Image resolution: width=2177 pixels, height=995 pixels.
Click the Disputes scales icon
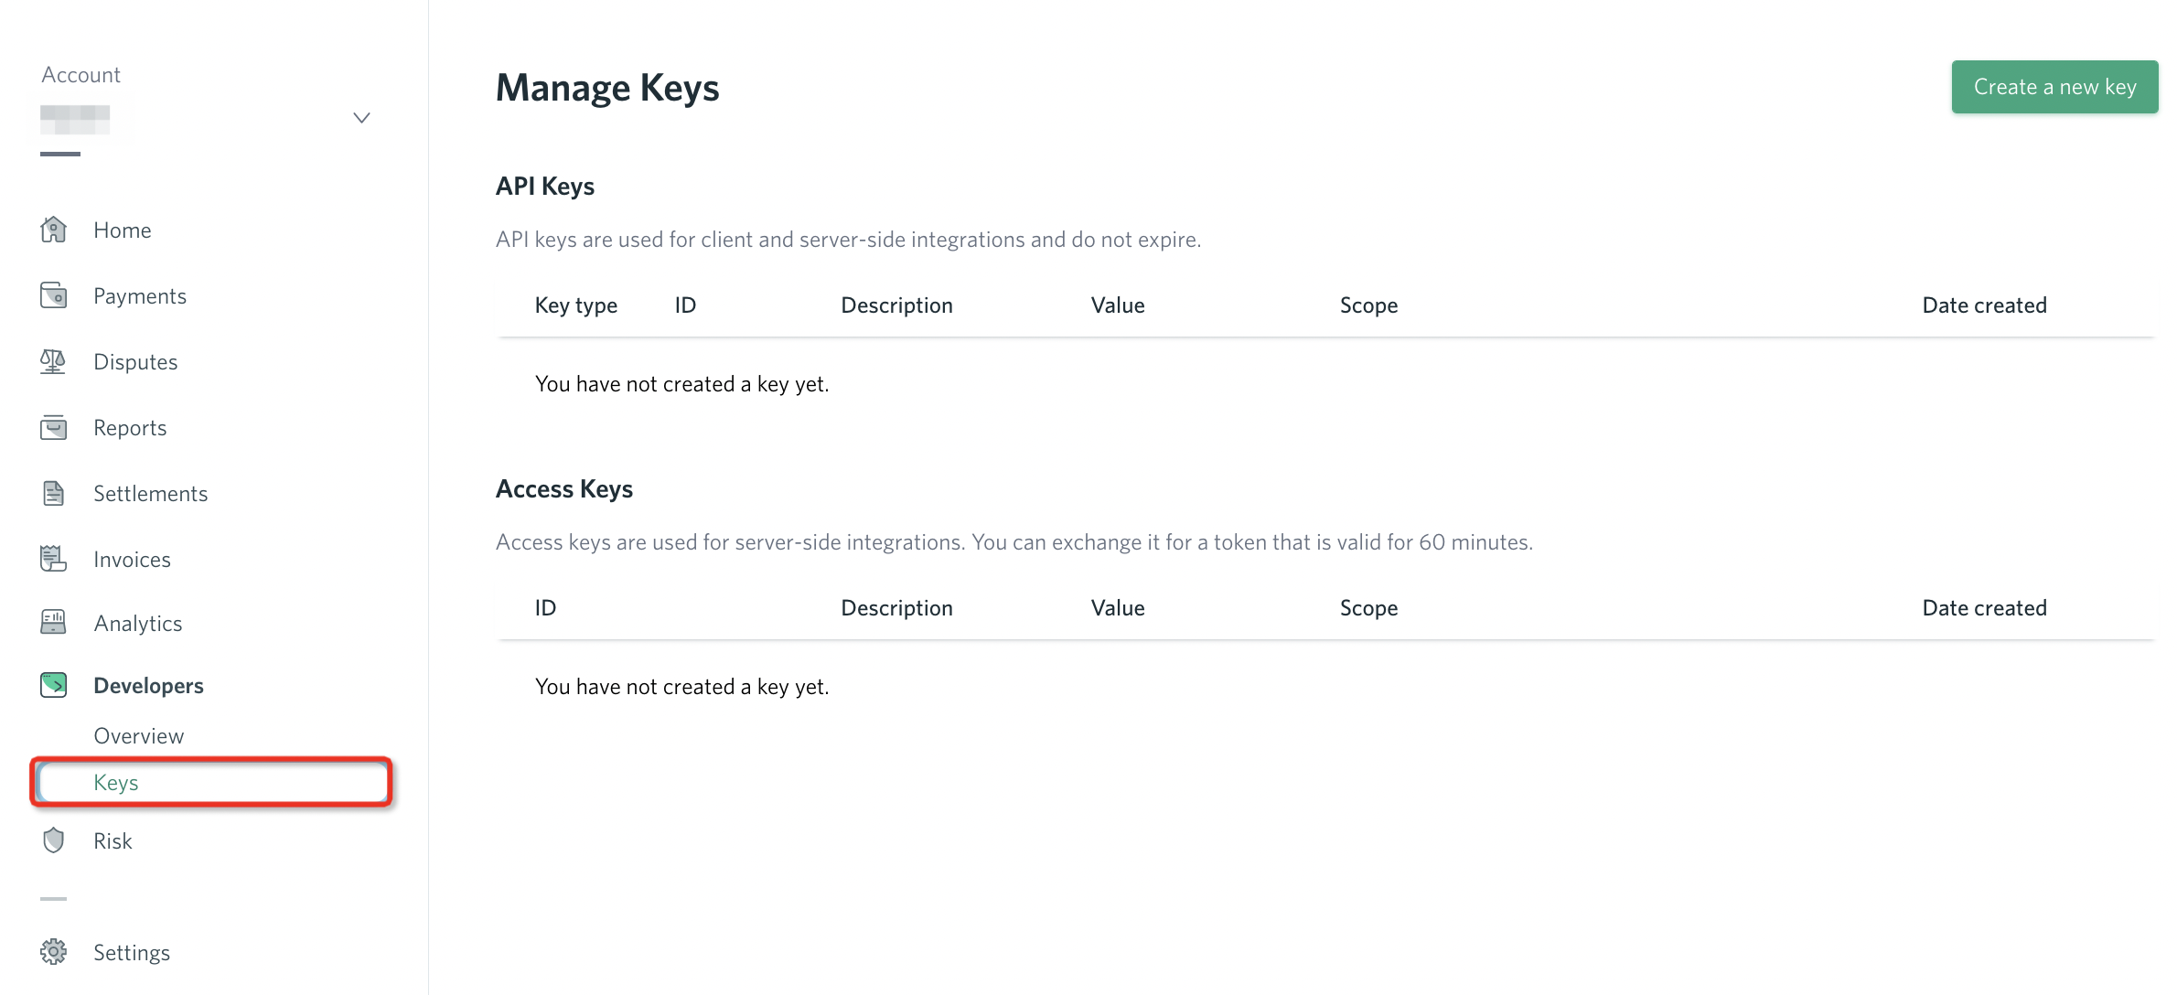tap(53, 361)
